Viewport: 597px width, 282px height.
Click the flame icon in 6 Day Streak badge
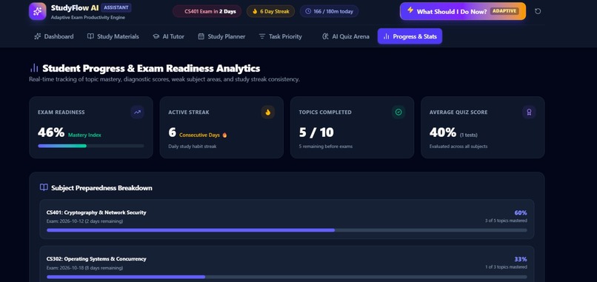[x=255, y=11]
